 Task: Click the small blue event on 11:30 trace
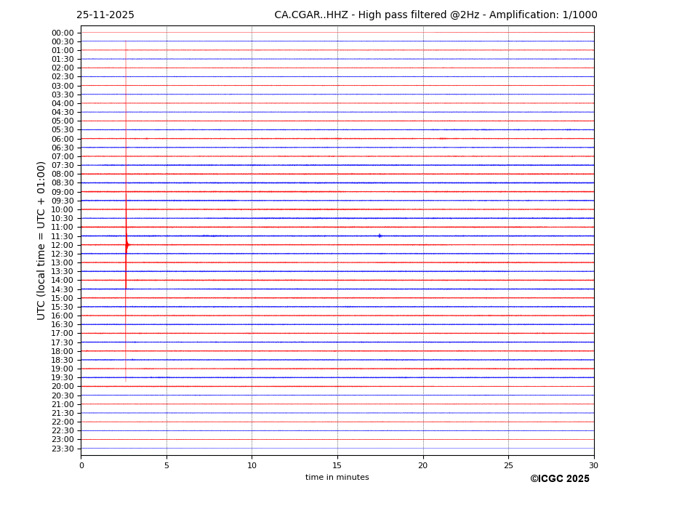380,236
